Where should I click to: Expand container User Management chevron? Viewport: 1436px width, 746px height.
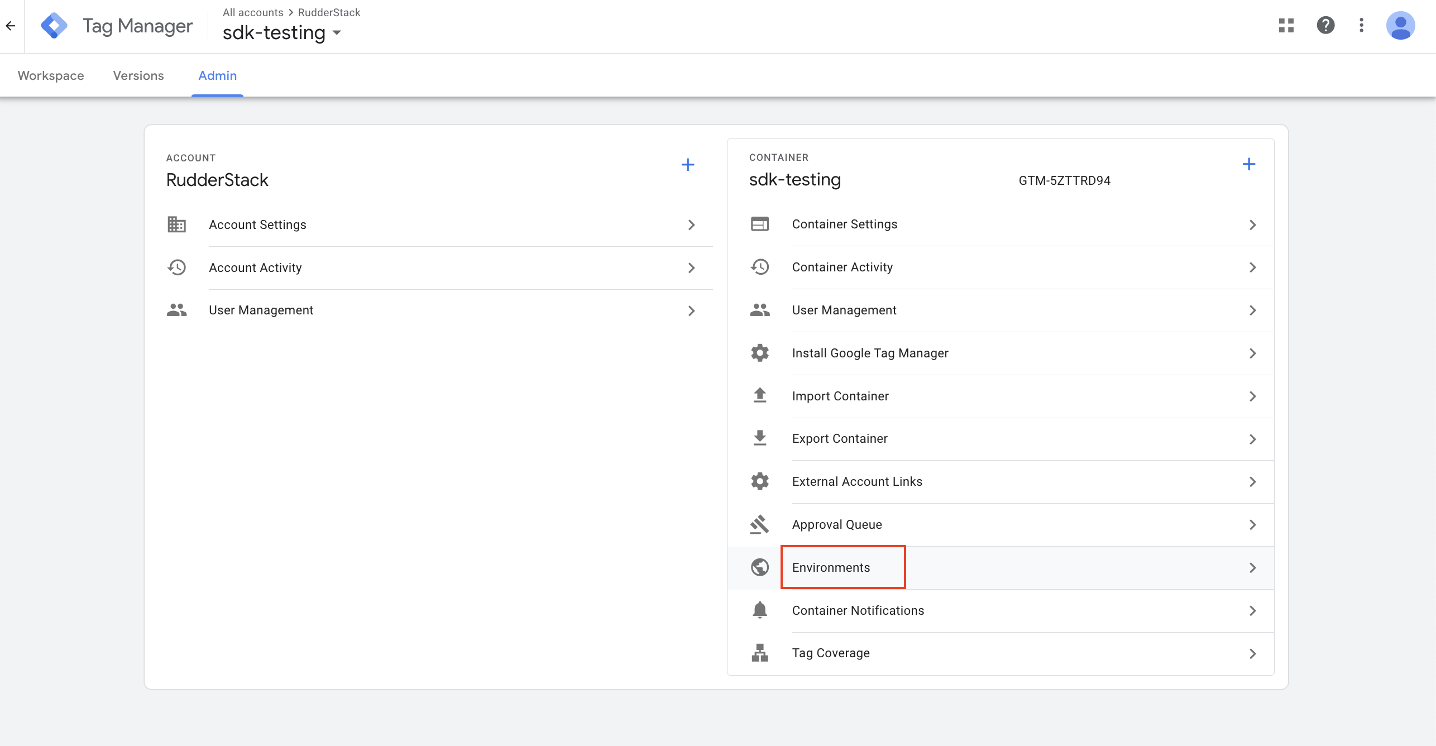(1253, 310)
